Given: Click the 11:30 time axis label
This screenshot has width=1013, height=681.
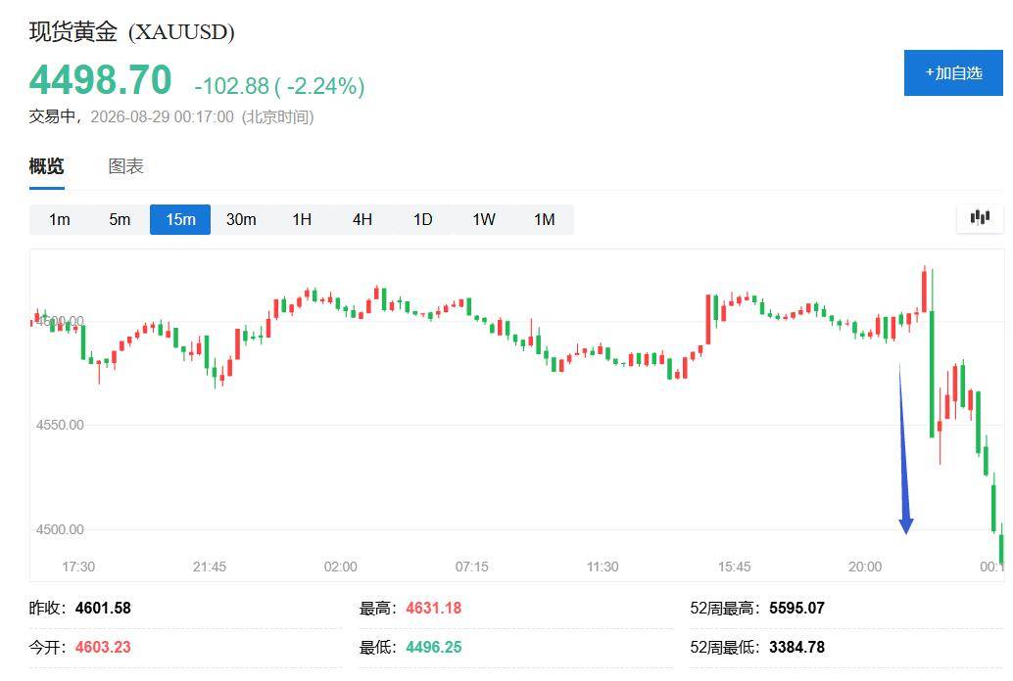Looking at the screenshot, I should (603, 567).
